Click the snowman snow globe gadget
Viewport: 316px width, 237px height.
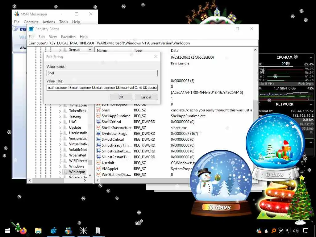[x=220, y=183]
